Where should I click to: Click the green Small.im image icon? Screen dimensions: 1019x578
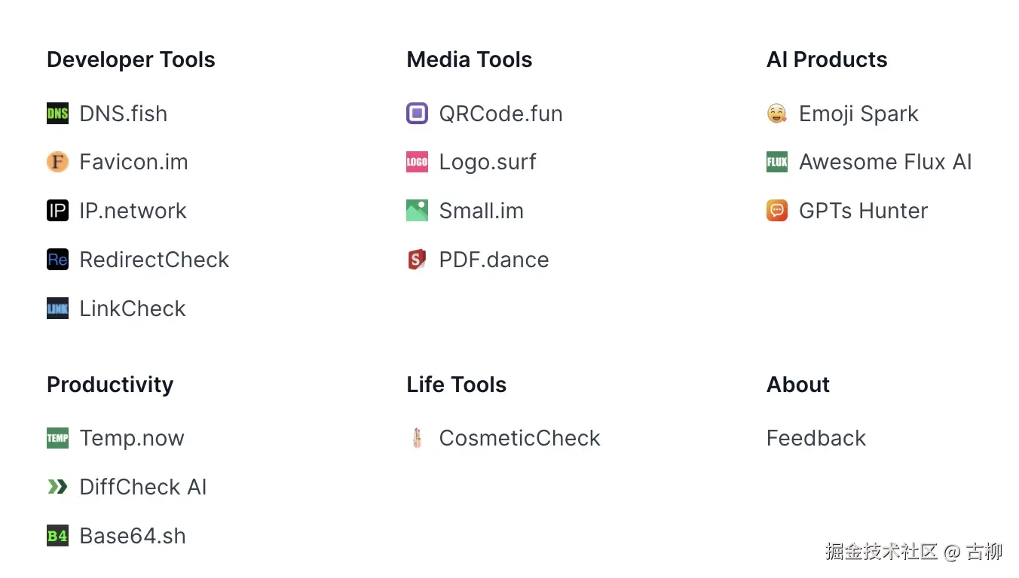(417, 211)
